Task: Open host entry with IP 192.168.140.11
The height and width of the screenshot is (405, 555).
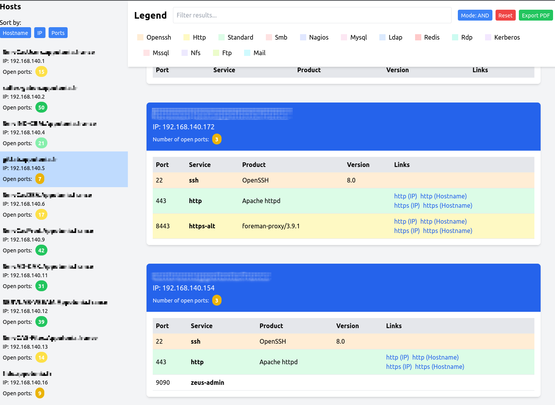Action: click(x=64, y=276)
